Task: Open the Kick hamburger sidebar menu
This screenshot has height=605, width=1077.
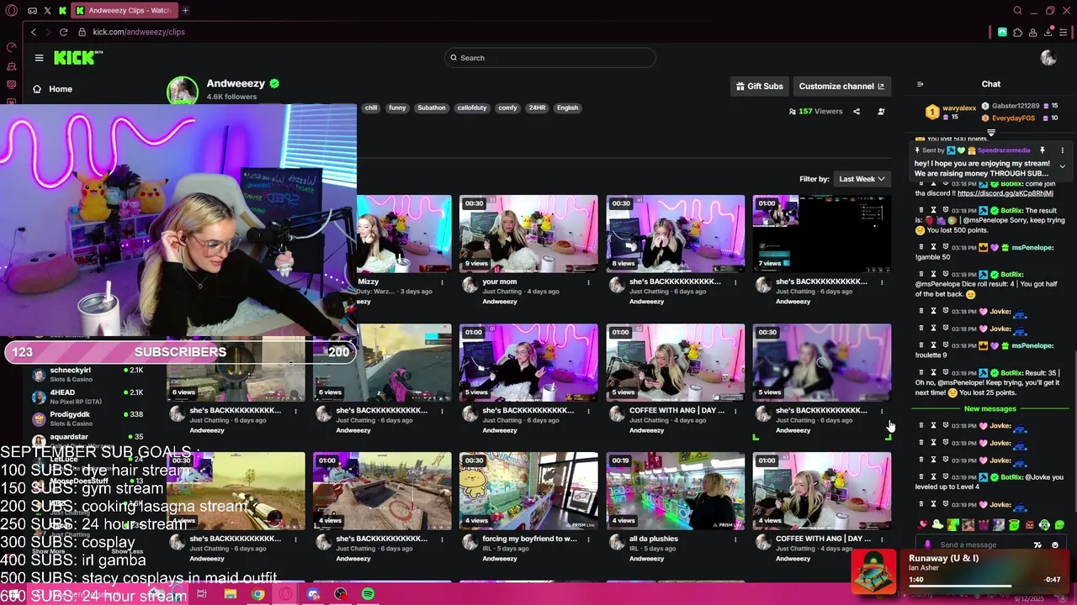Action: (x=39, y=58)
